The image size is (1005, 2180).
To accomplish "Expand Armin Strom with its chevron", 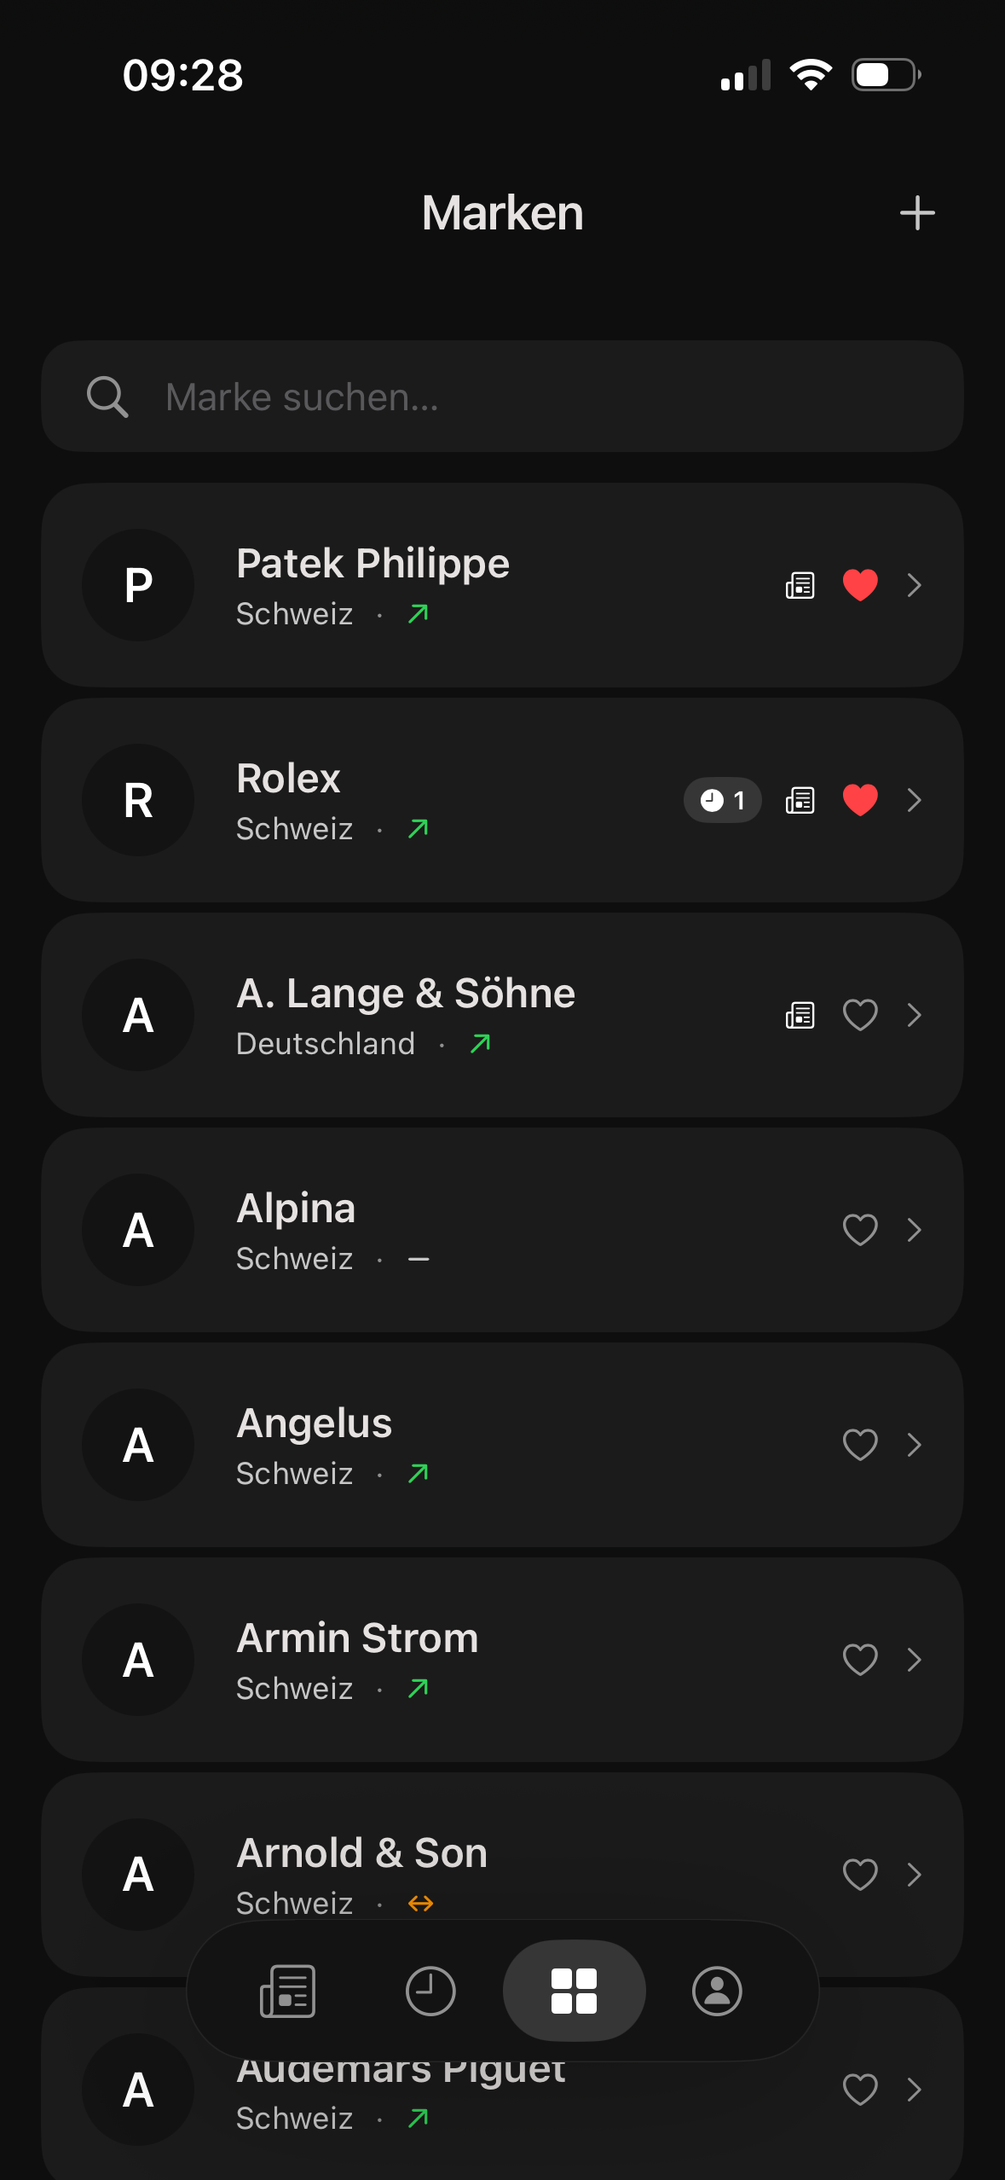I will coord(915,1660).
